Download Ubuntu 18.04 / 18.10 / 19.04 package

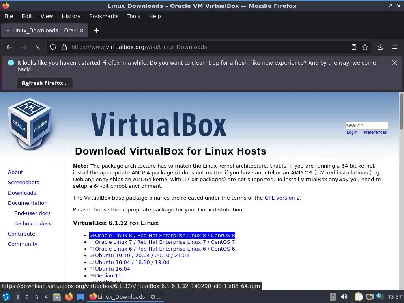(x=129, y=262)
